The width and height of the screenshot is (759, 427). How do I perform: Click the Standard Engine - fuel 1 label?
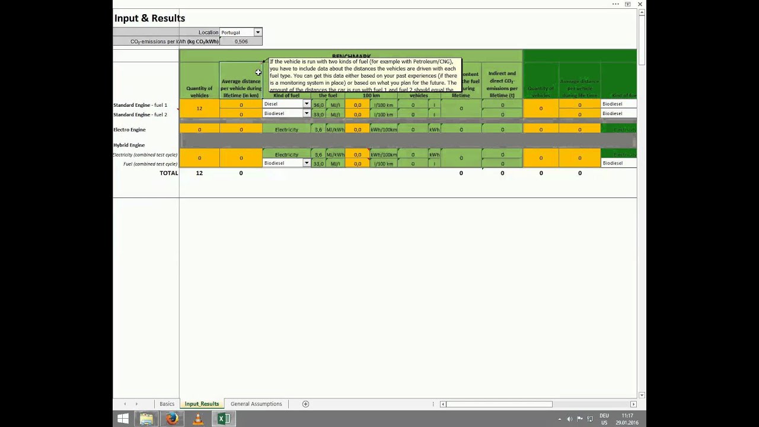[x=141, y=105]
